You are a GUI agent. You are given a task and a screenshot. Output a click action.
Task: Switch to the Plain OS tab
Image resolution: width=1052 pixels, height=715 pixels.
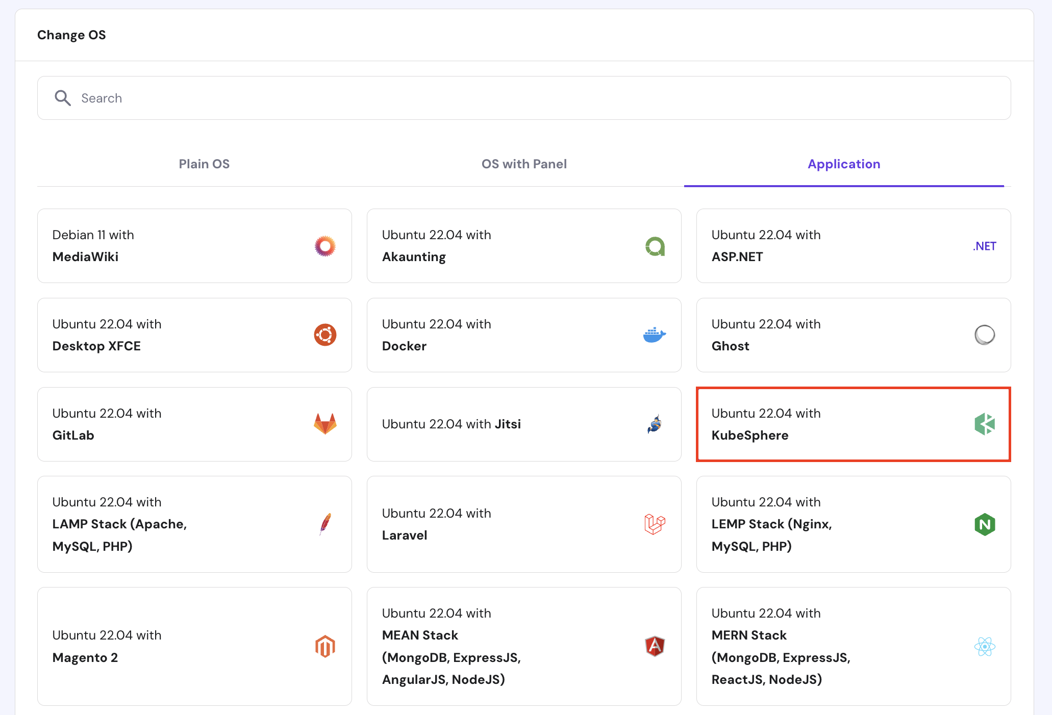tap(204, 164)
